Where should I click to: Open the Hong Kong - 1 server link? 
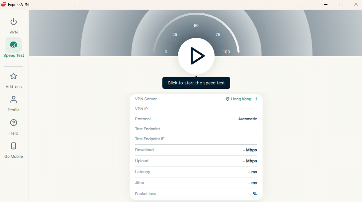click(243, 99)
